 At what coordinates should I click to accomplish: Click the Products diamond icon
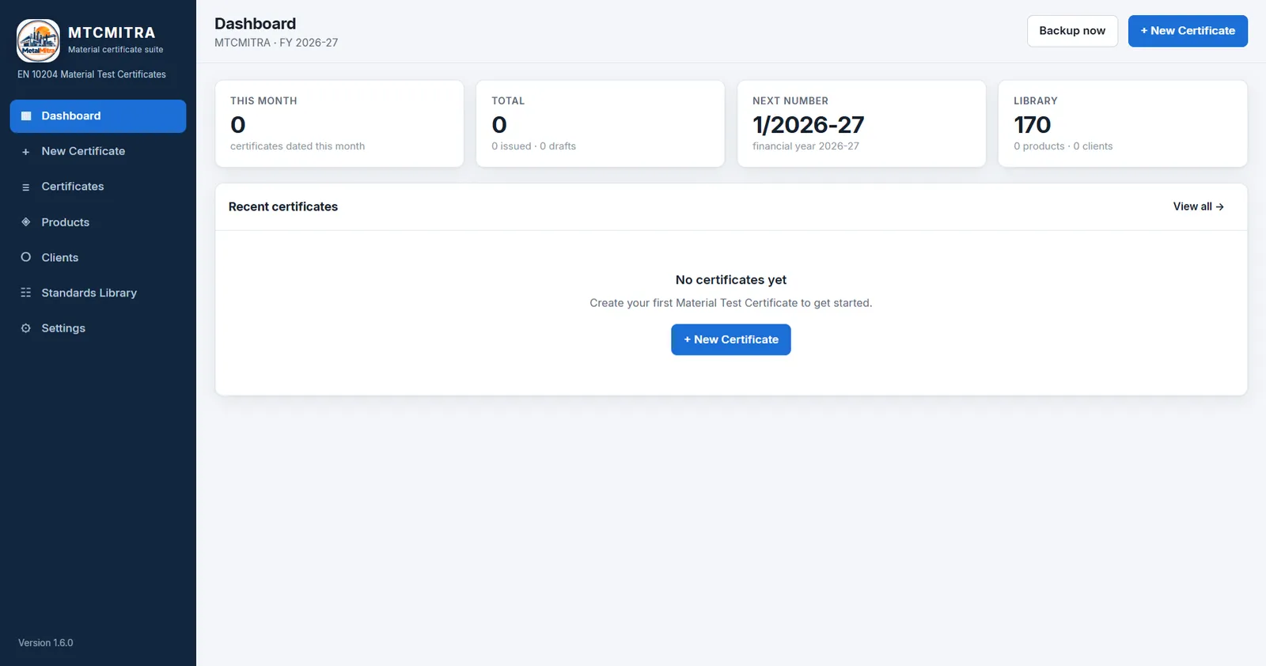click(x=26, y=222)
